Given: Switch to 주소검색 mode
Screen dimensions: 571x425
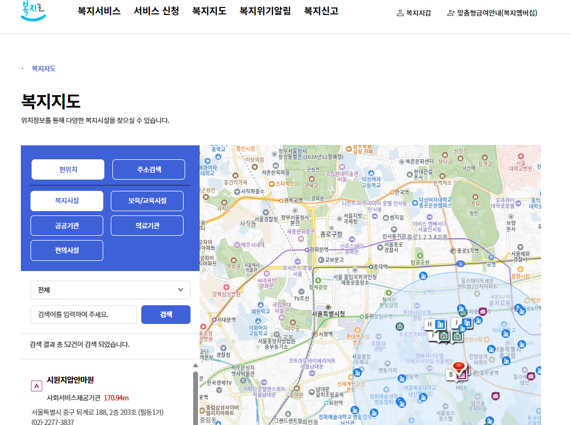Looking at the screenshot, I should (149, 169).
